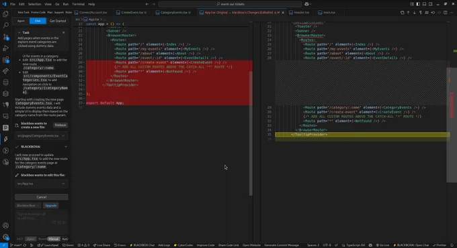Image resolution: width=457 pixels, height=248 pixels.
Task: Click the Copilot icon beside the search box
Action: tap(306, 4)
